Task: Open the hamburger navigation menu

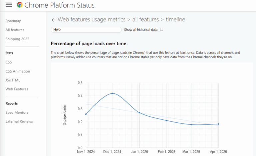Action: pyautogui.click(x=9, y=5)
